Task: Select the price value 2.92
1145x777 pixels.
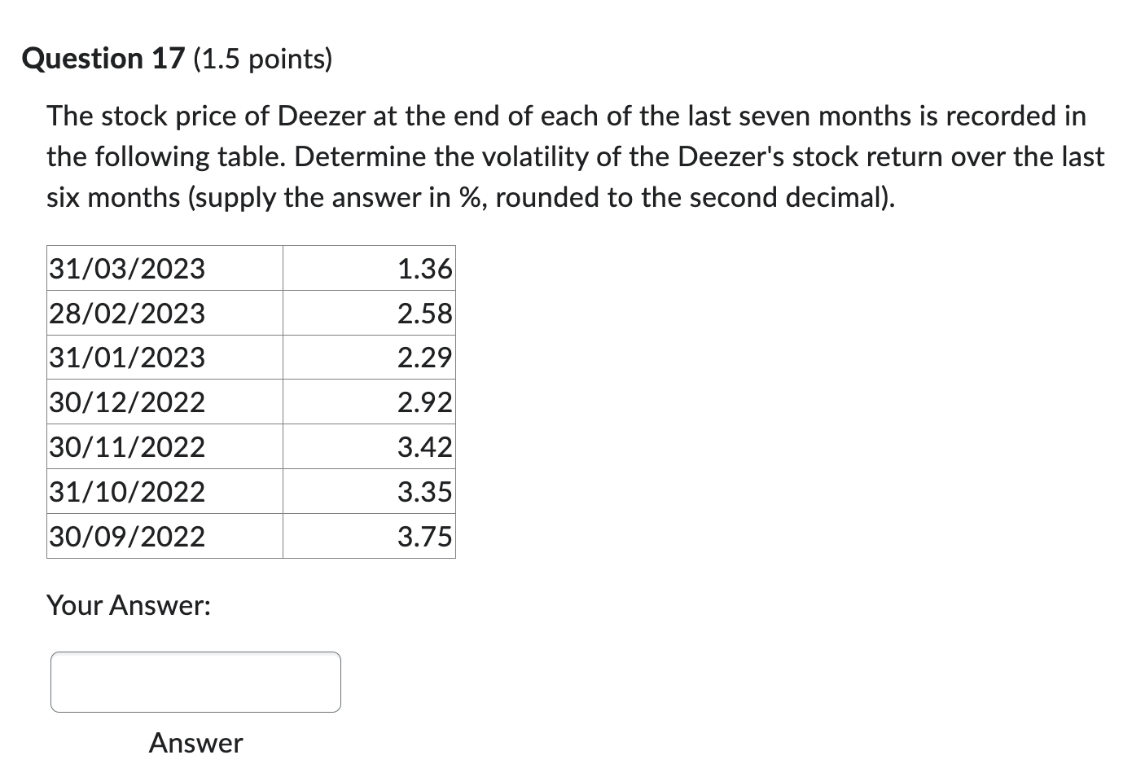Action: click(x=424, y=402)
